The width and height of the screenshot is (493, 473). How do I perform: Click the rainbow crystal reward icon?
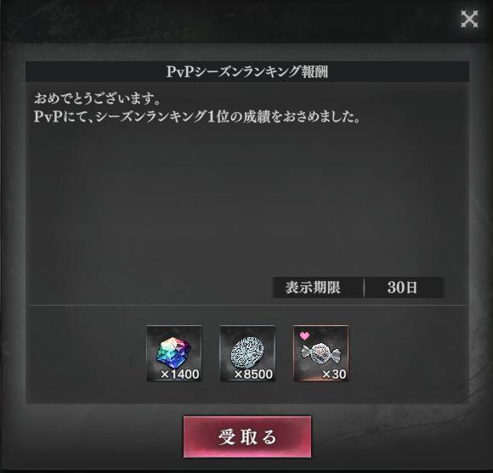[x=174, y=353]
